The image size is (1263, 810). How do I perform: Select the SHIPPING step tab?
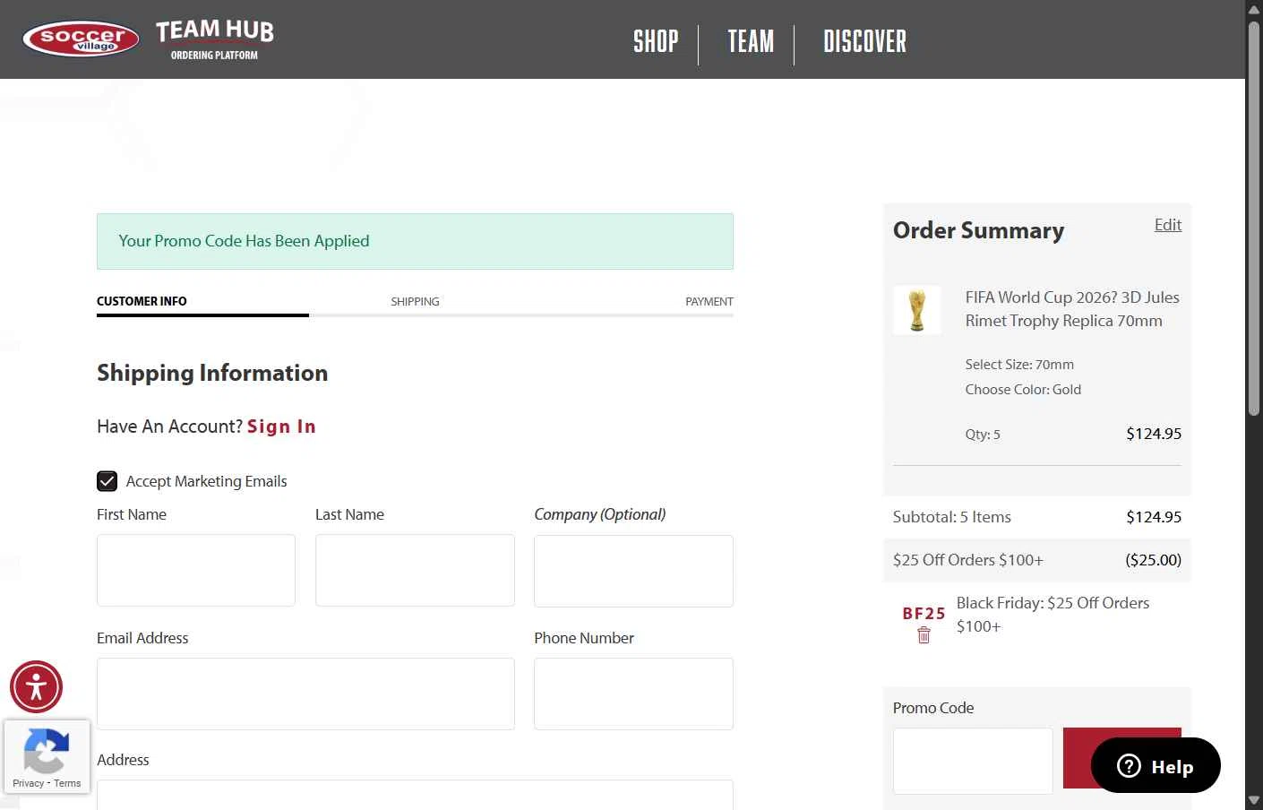coord(415,301)
